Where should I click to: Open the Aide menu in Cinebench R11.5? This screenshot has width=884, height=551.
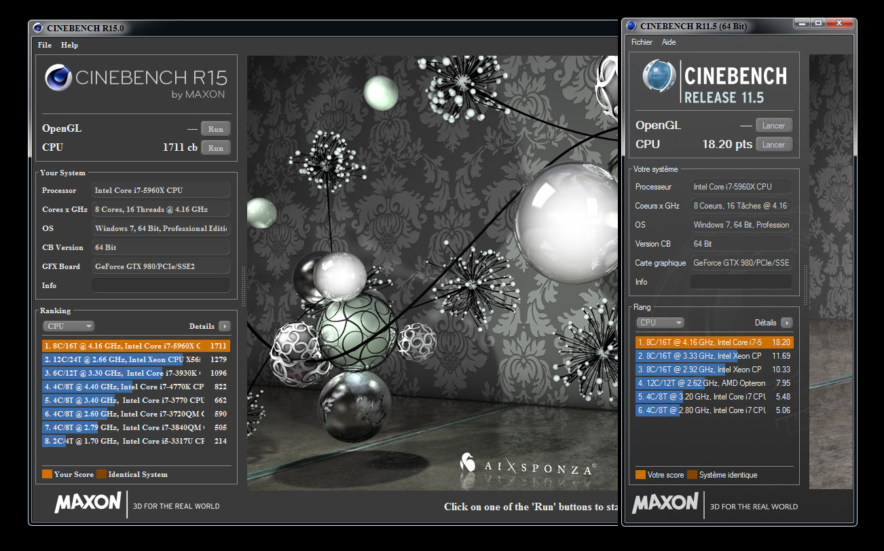pos(669,42)
